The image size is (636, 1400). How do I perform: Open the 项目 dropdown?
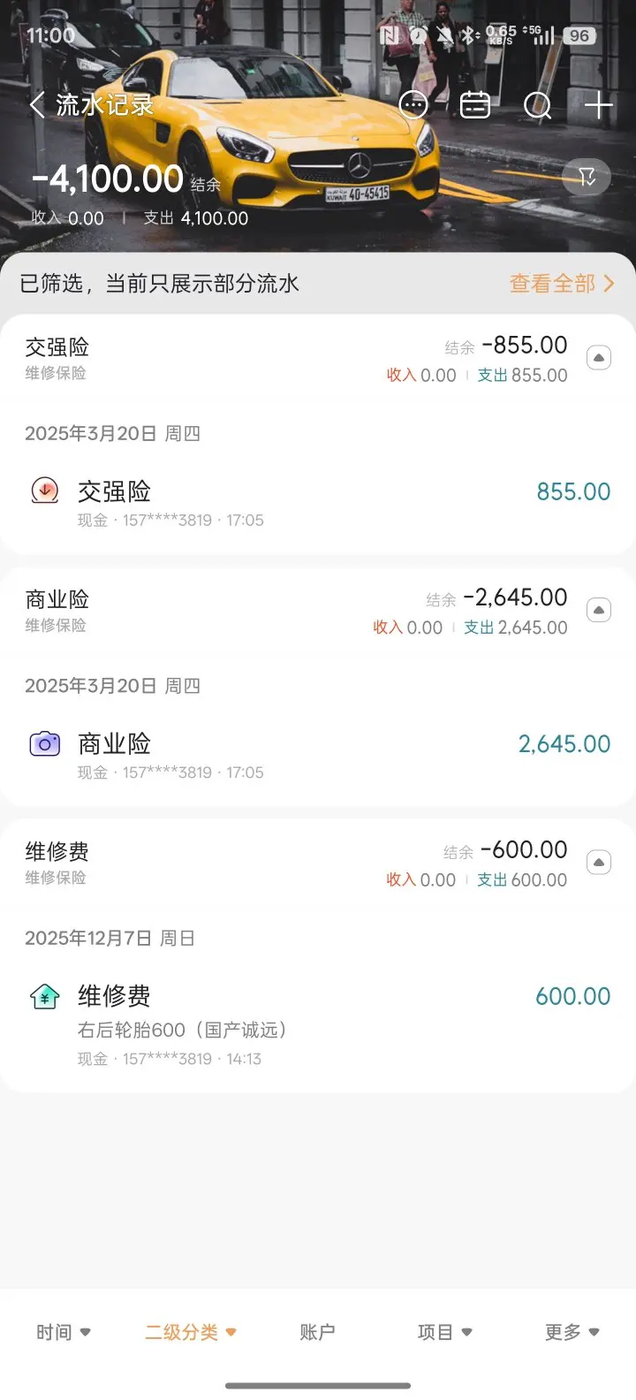444,1332
